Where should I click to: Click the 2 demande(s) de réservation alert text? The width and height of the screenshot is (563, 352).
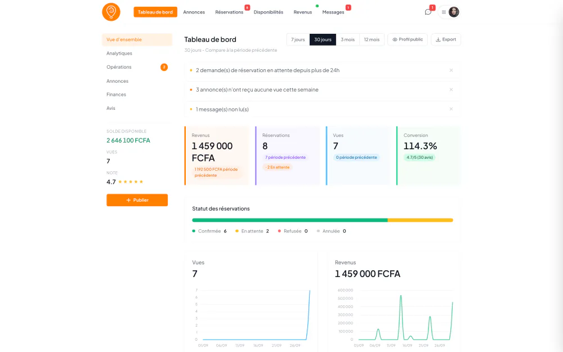[267, 70]
